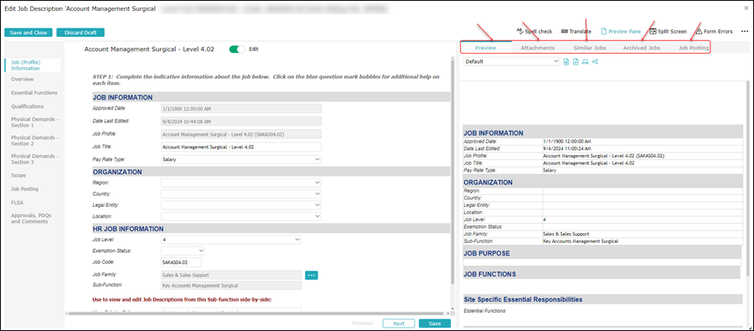Close the Edit Job Description dialog

tap(746, 8)
